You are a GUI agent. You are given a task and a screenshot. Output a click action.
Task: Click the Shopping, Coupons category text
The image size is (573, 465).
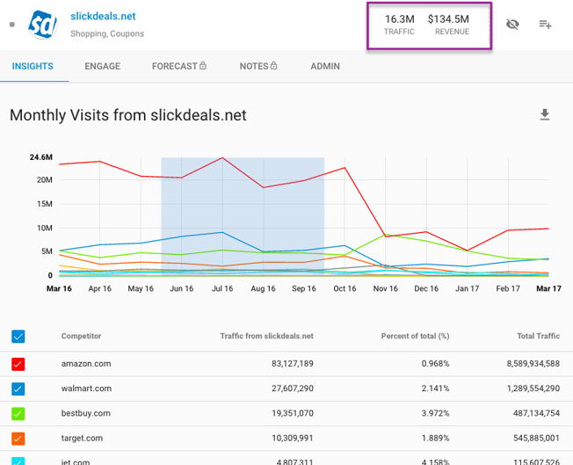click(x=107, y=33)
